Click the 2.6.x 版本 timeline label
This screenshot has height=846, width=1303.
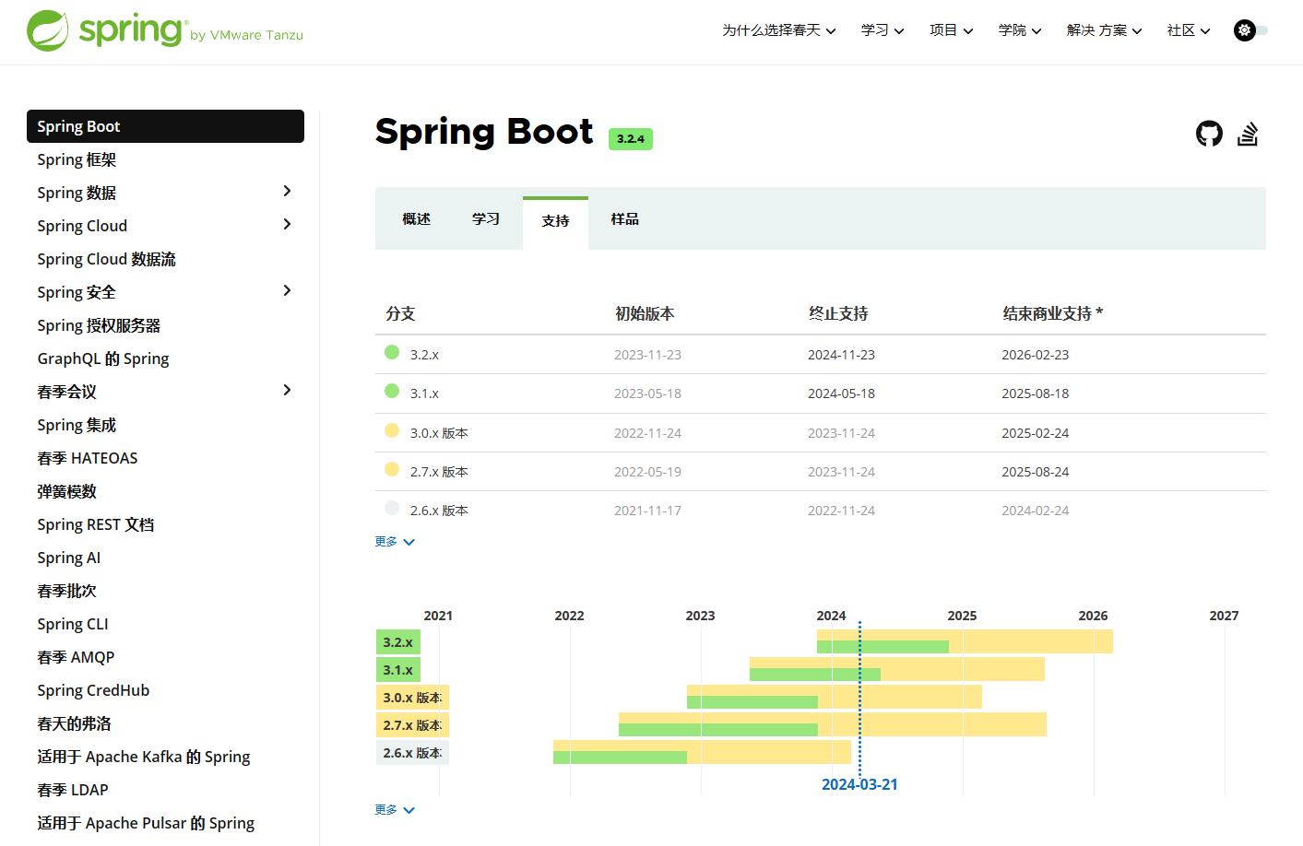[412, 753]
